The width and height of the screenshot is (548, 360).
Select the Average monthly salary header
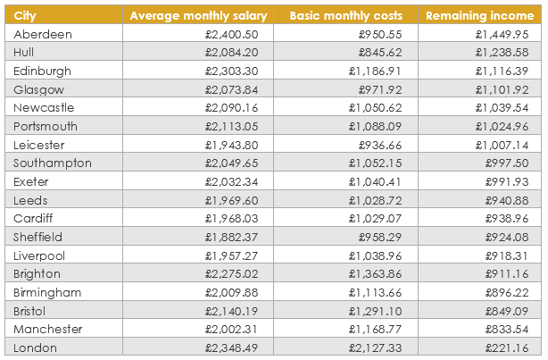tap(196, 15)
